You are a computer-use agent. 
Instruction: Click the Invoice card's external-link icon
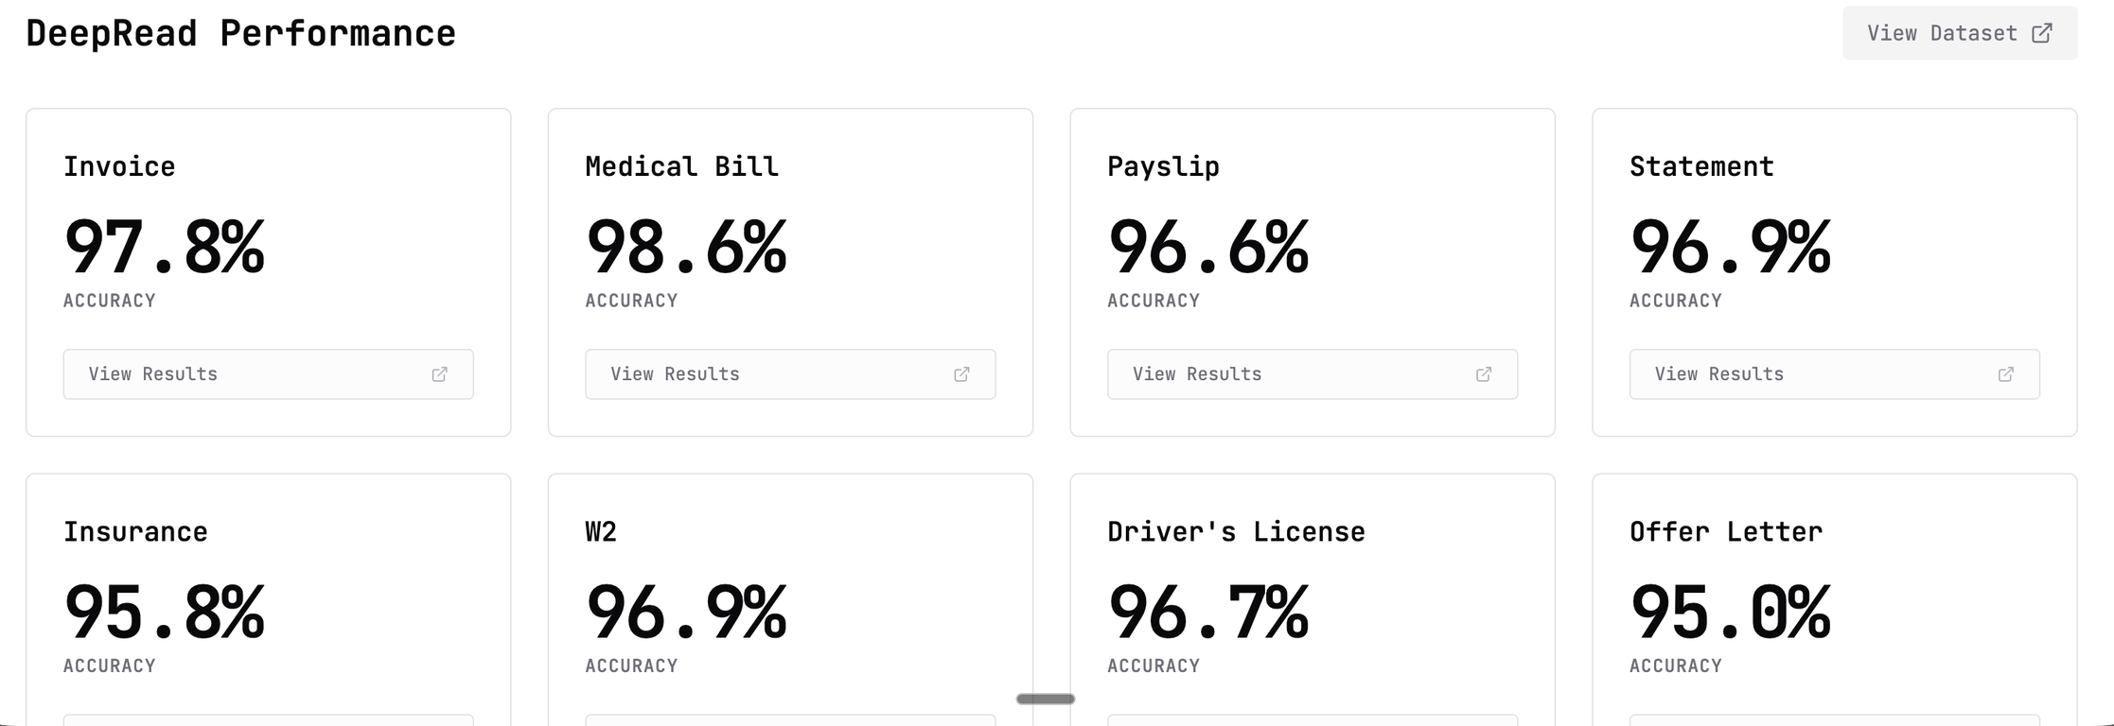coord(440,374)
